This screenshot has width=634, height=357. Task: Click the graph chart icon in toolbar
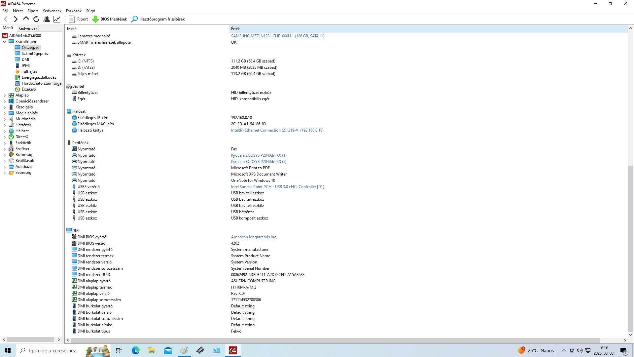(x=57, y=19)
